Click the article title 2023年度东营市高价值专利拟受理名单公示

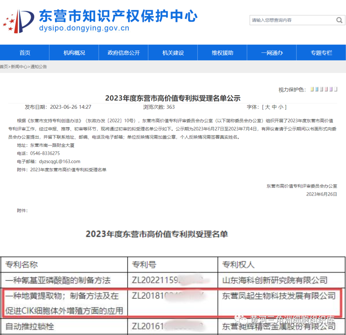[x=173, y=98]
